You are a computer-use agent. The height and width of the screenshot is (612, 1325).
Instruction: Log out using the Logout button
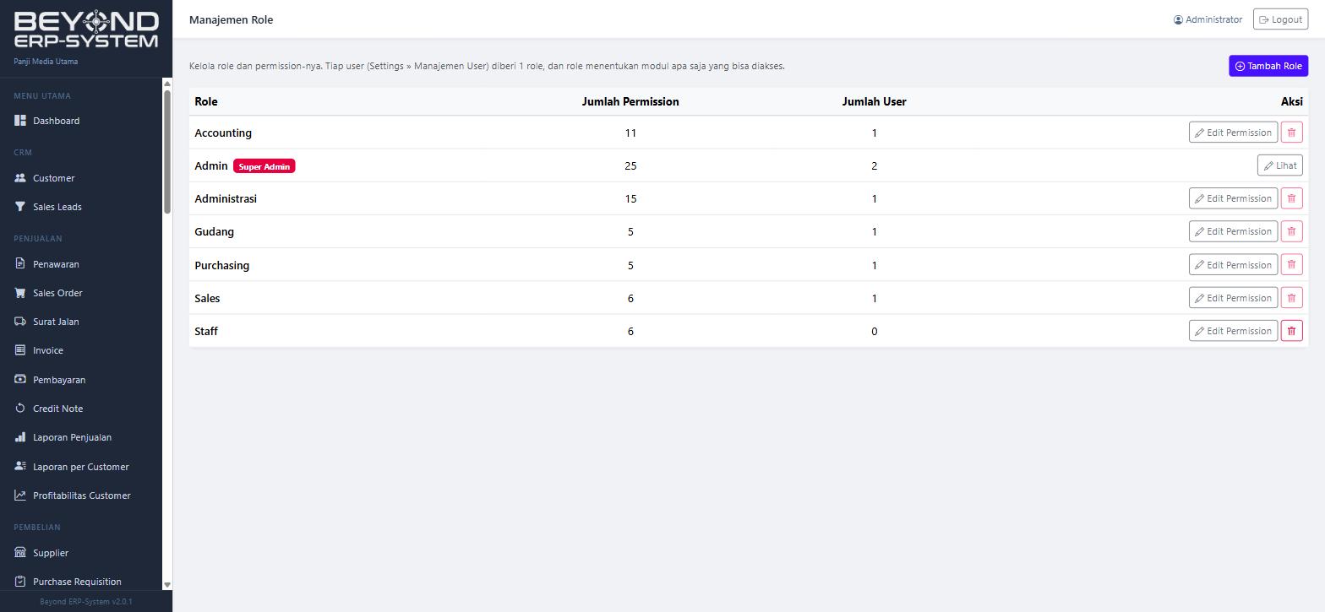[1280, 19]
